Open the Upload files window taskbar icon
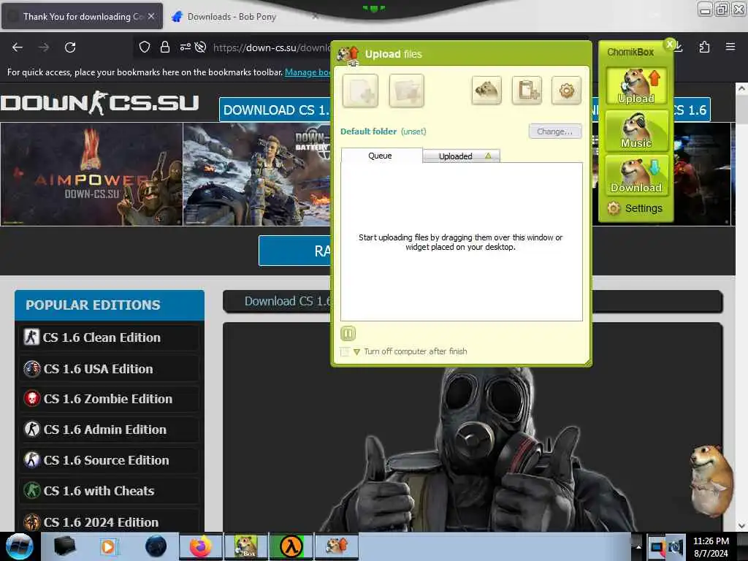Screen dimensions: 748x561 (336, 546)
